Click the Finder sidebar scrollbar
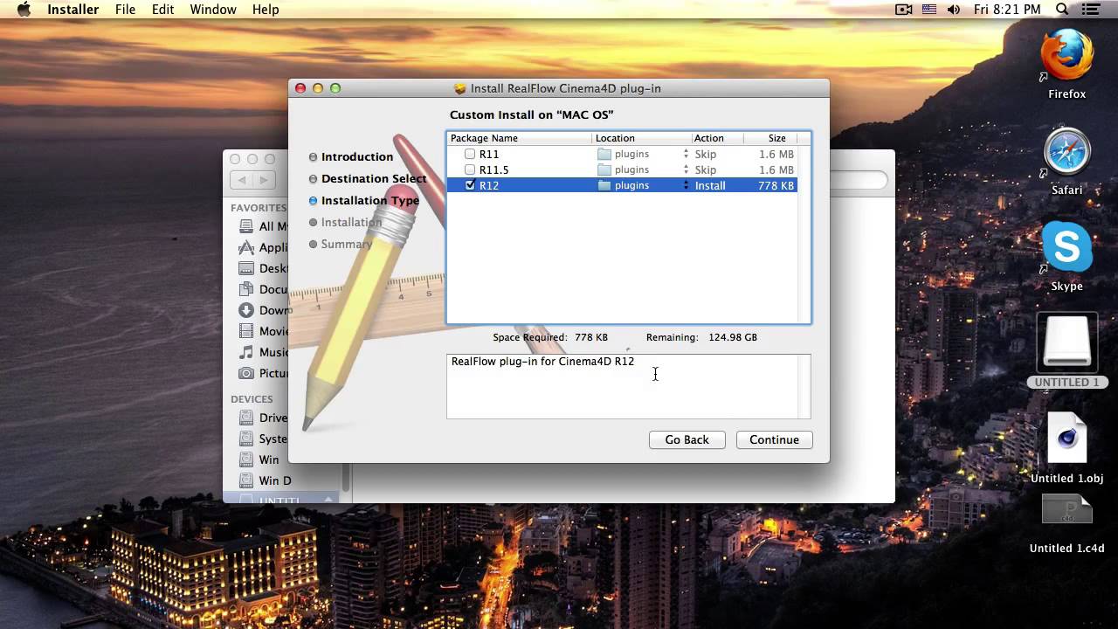 (346, 477)
